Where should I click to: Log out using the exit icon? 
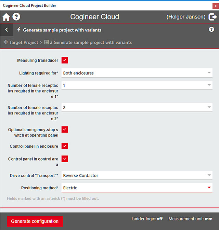[212, 17]
